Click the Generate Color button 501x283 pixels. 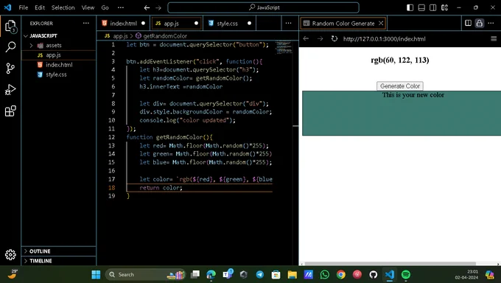click(400, 86)
